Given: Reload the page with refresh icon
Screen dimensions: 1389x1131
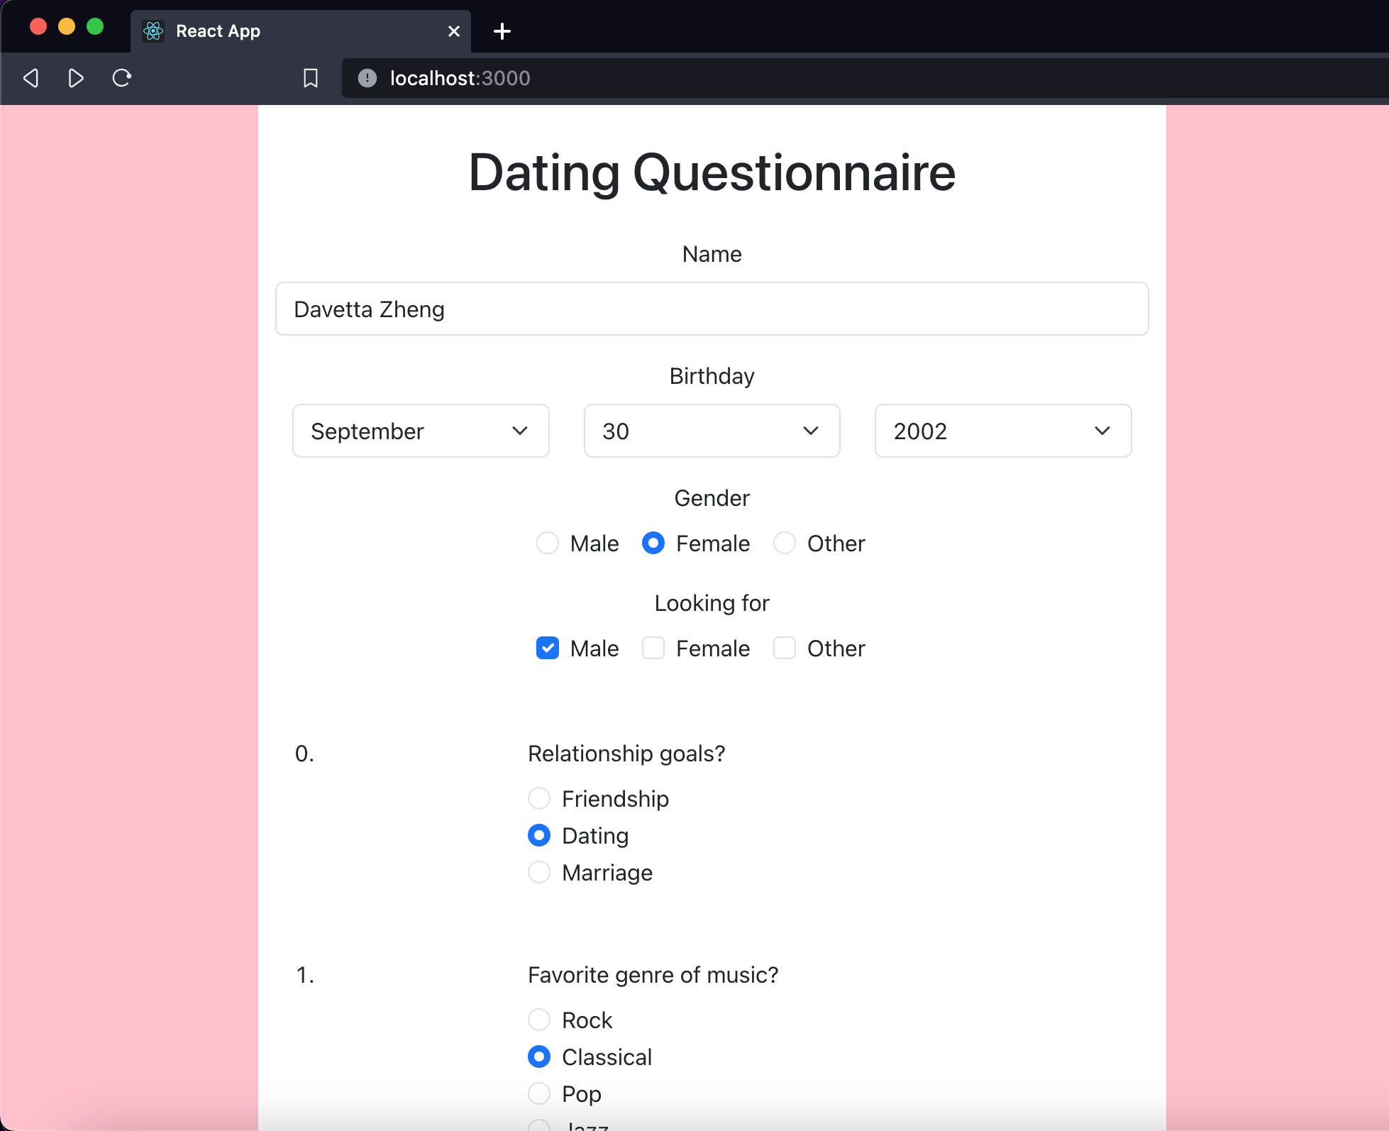Looking at the screenshot, I should point(122,78).
